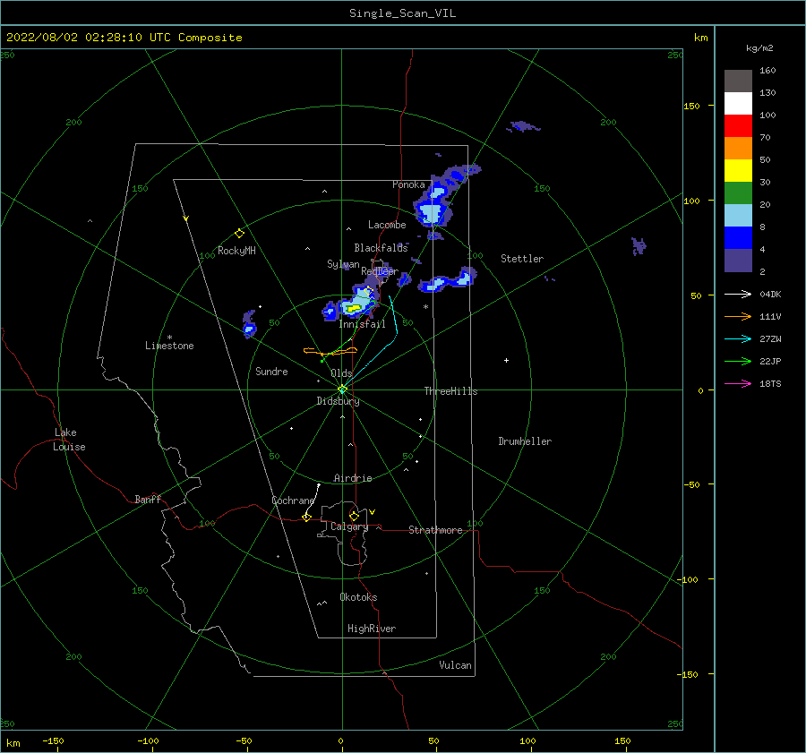Click the kg/m2 units label
Screen dimensions: 806x753
pyautogui.click(x=759, y=47)
